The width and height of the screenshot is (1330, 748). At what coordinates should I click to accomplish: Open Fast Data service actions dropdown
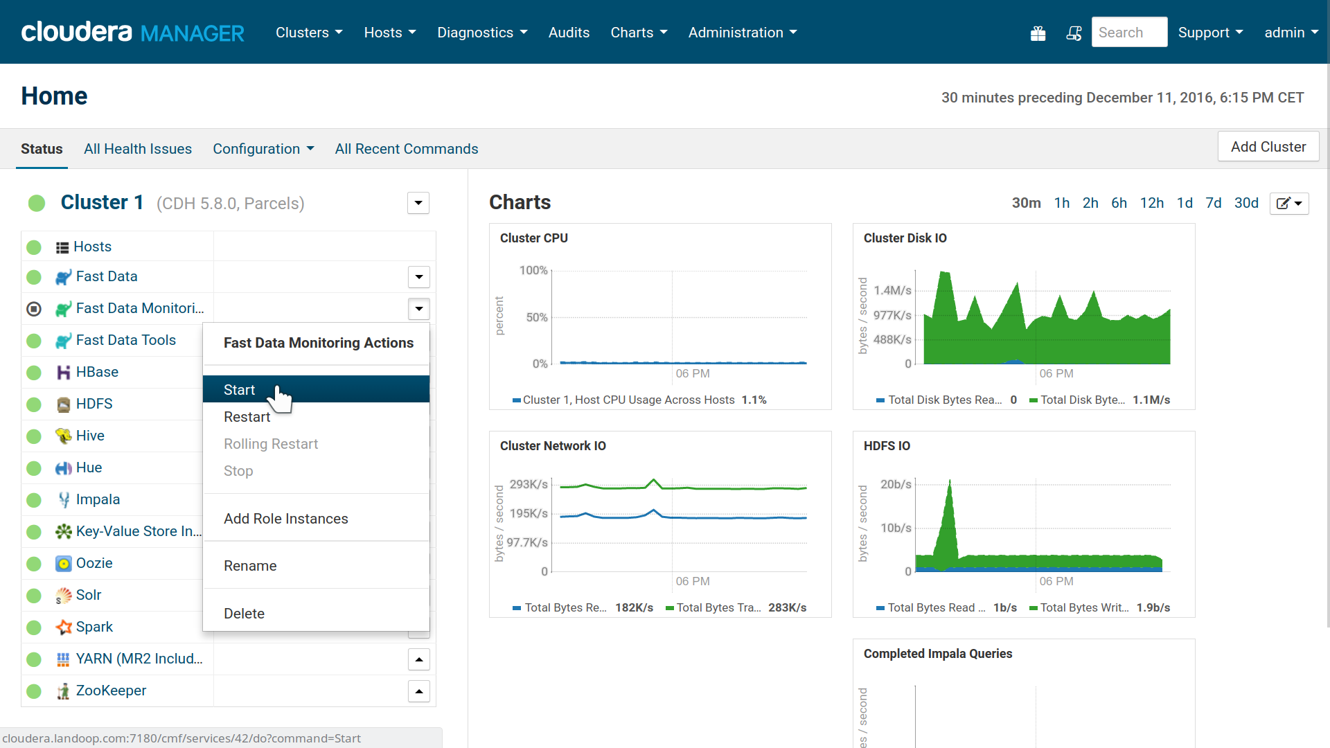tap(419, 277)
